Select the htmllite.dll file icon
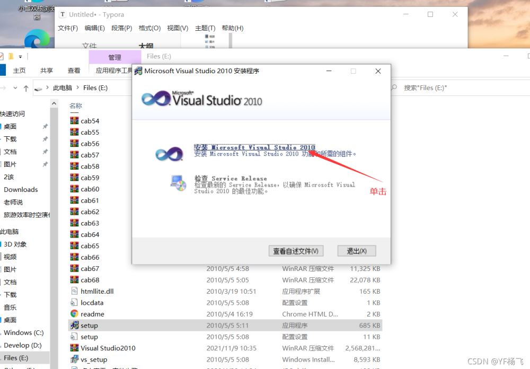 pos(74,291)
